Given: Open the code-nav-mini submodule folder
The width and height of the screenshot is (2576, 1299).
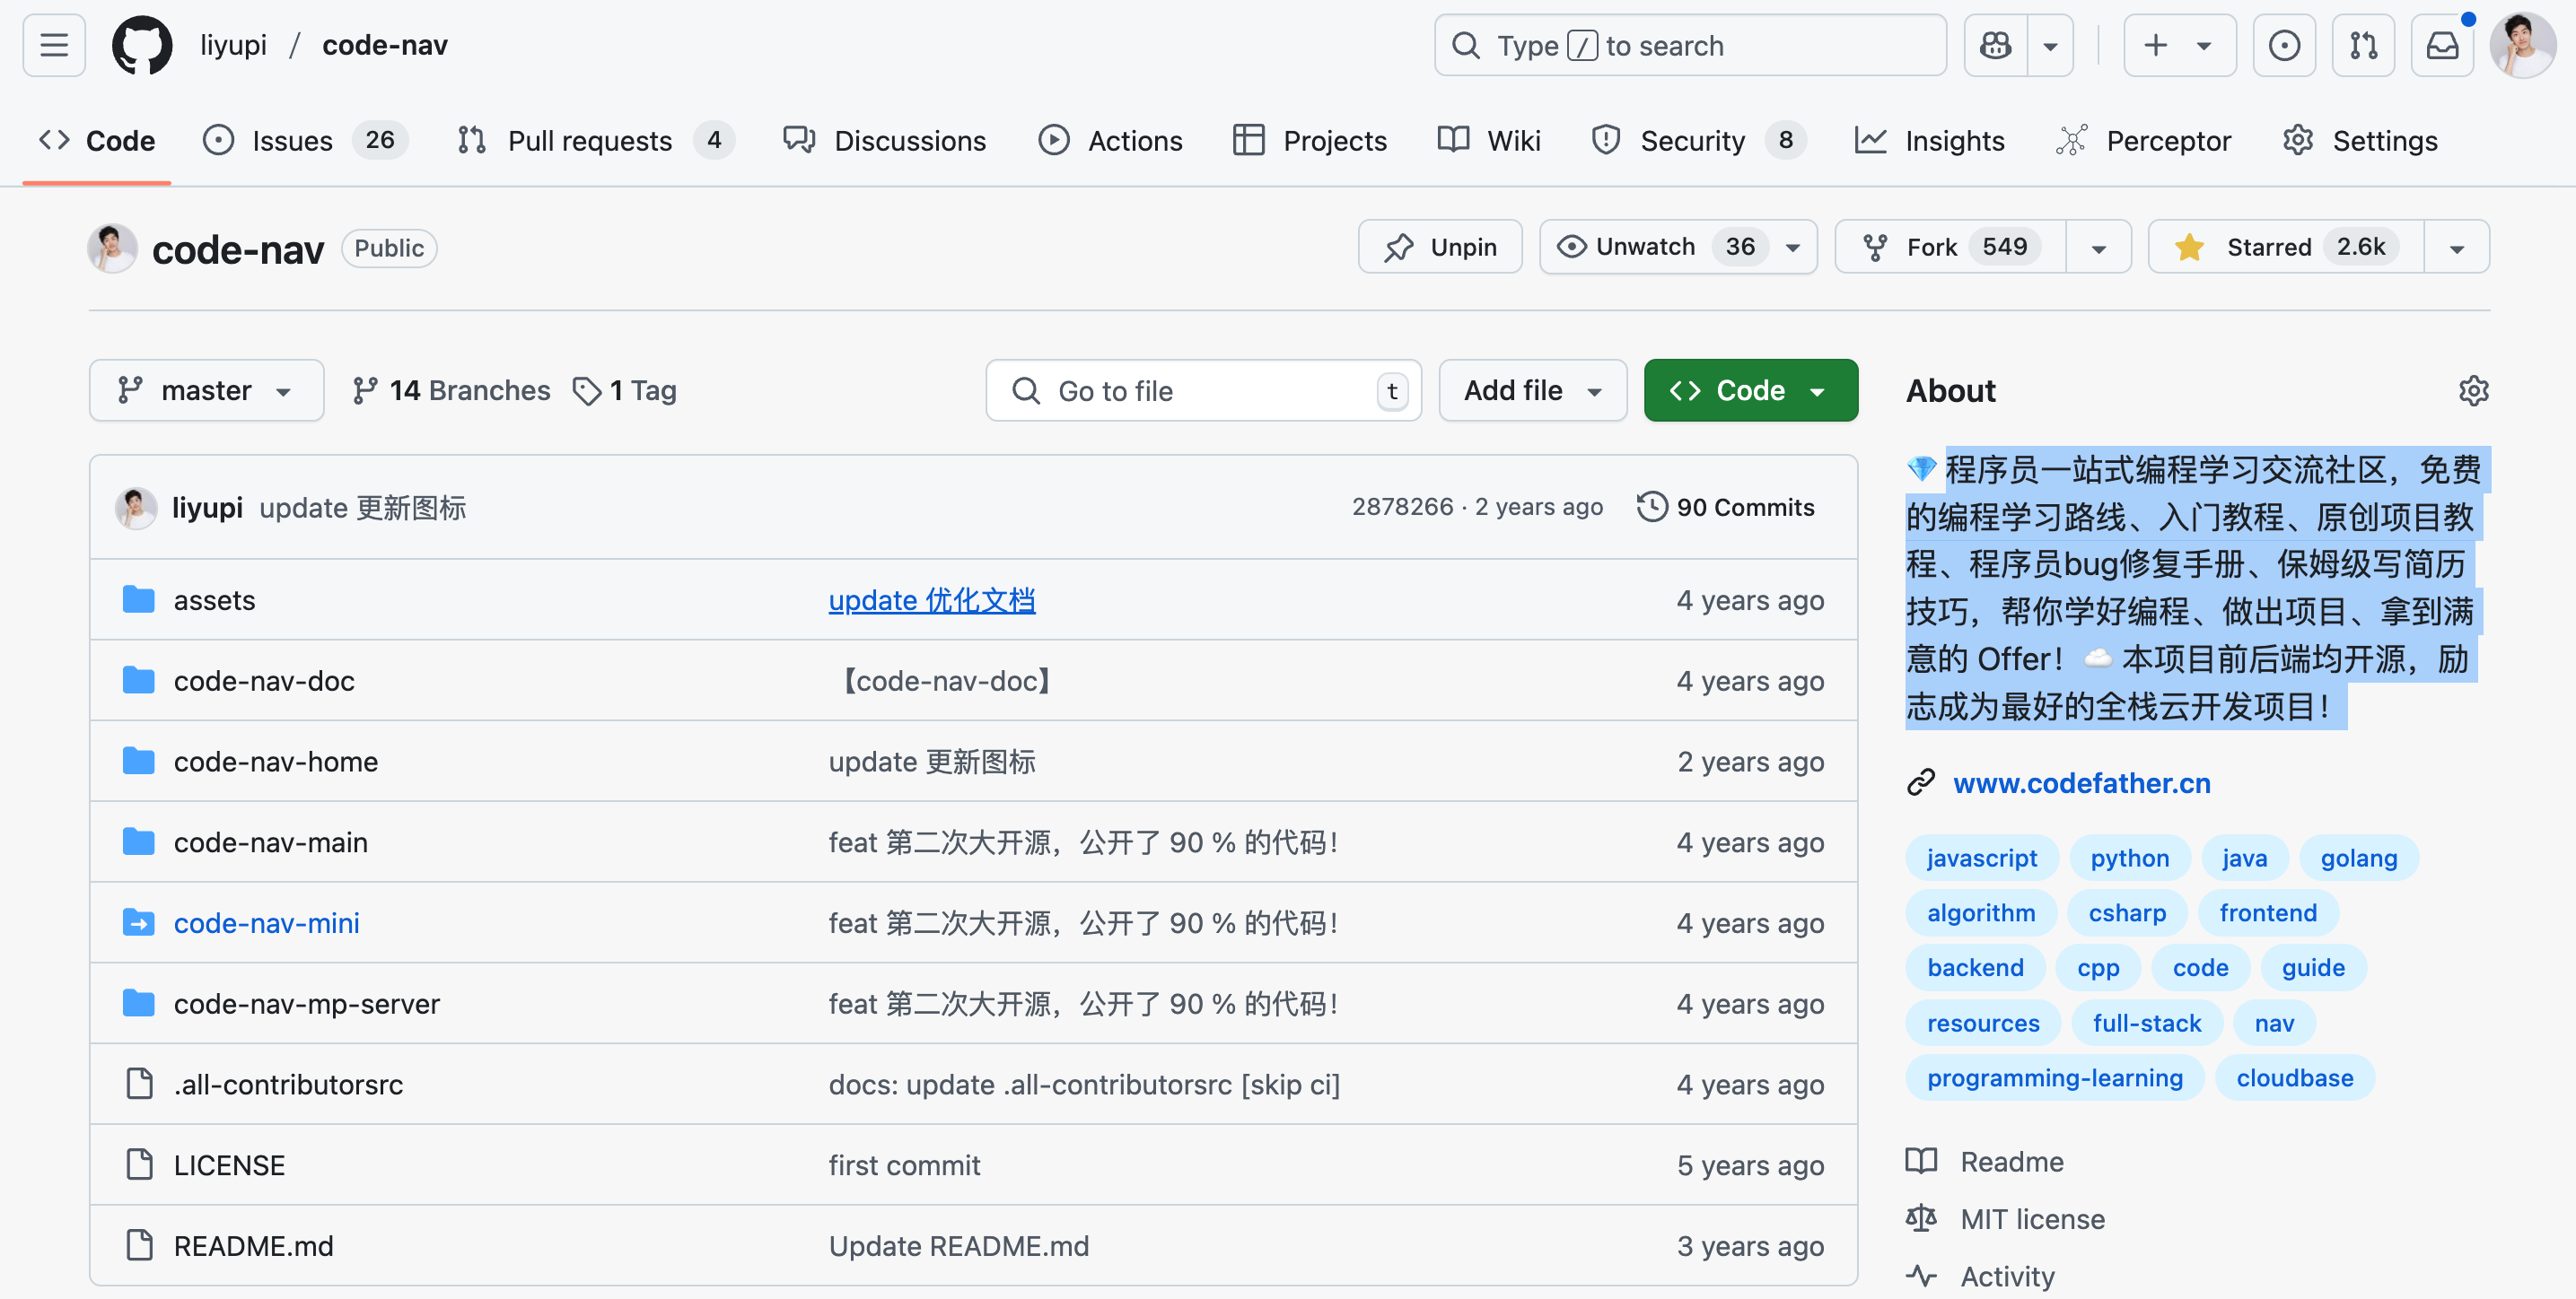Looking at the screenshot, I should click(x=266, y=922).
